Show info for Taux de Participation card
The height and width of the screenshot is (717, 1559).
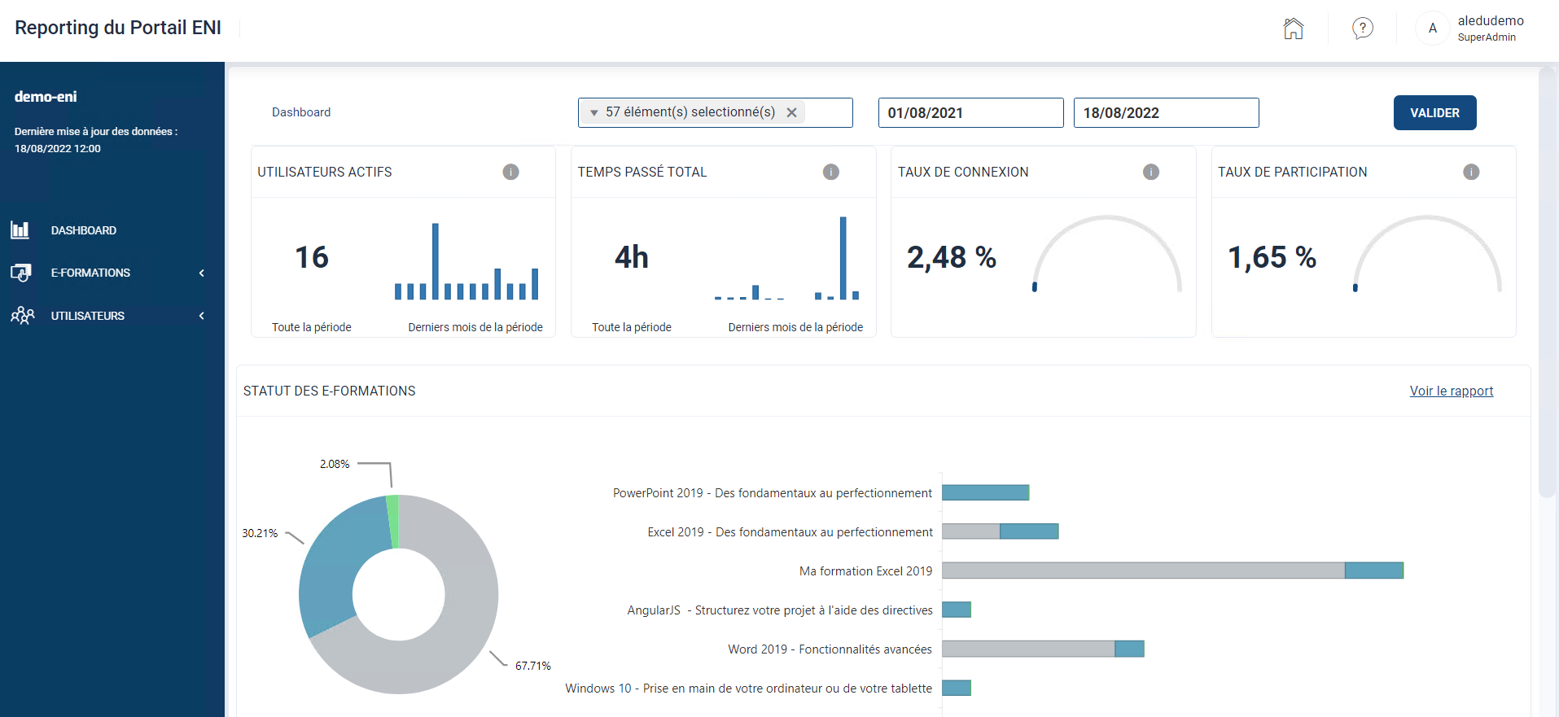1470,172
